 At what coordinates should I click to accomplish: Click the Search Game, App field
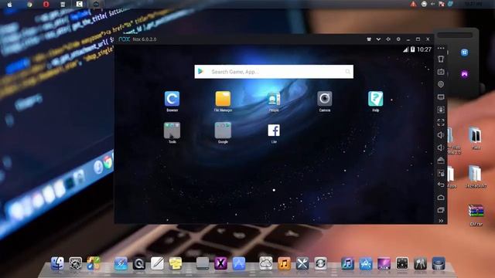click(x=274, y=72)
